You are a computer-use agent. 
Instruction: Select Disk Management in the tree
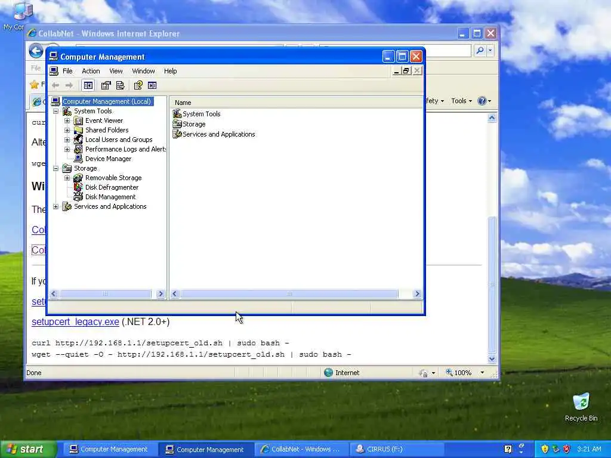(x=110, y=197)
